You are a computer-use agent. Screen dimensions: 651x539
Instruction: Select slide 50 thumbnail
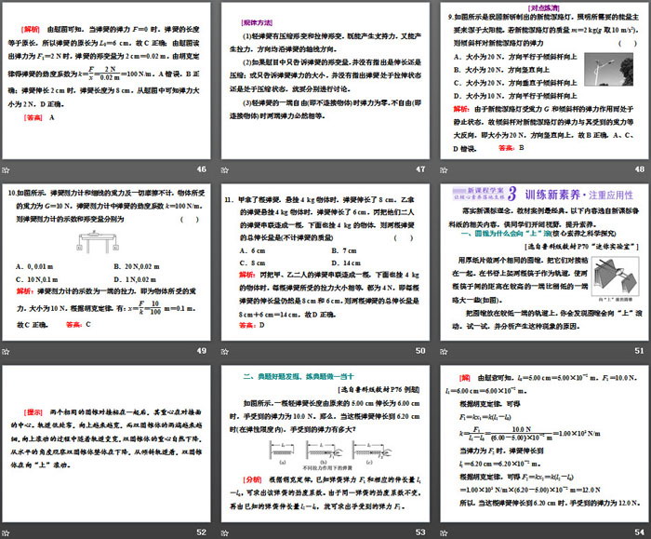click(x=325, y=263)
